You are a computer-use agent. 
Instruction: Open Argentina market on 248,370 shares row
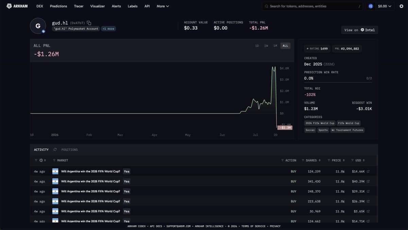click(90, 191)
